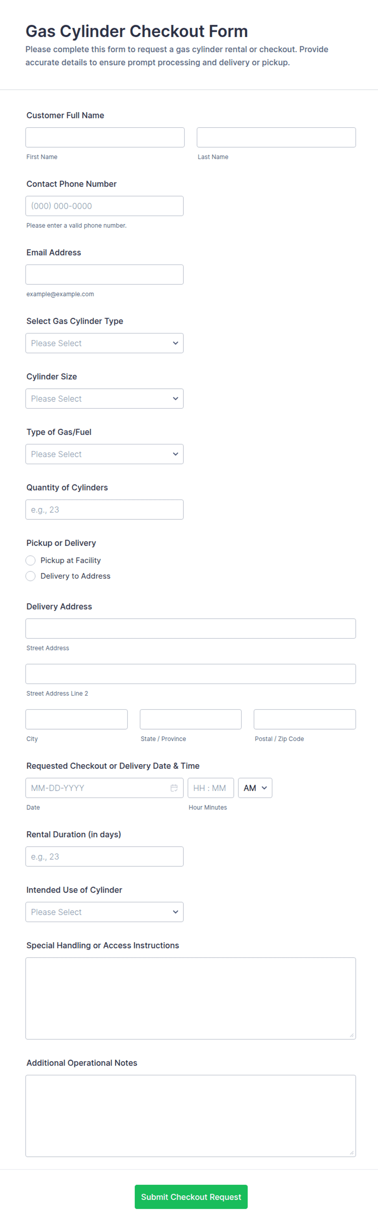
Task: Click the Email Address field
Action: pos(104,275)
